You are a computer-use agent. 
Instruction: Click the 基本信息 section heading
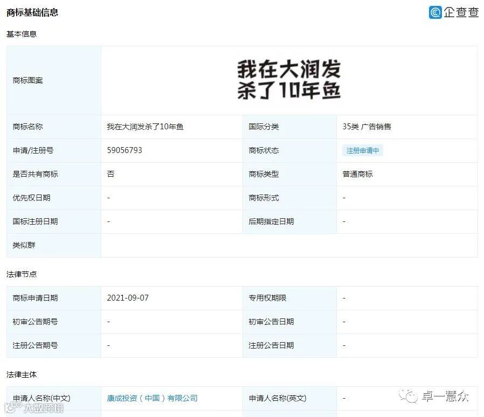click(22, 34)
